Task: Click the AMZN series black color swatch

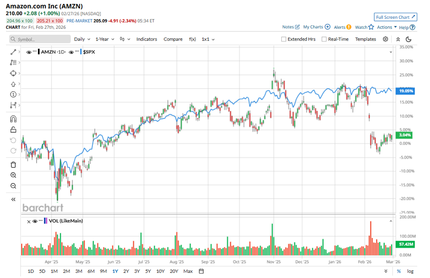Action: click(x=39, y=52)
